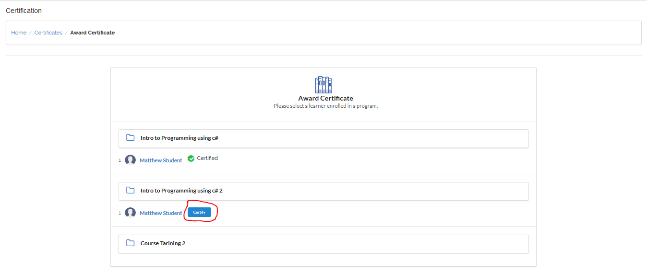Open Matthew Student under Intro to Programming using c#
Viewport: 647px width, 272px height.
(161, 160)
